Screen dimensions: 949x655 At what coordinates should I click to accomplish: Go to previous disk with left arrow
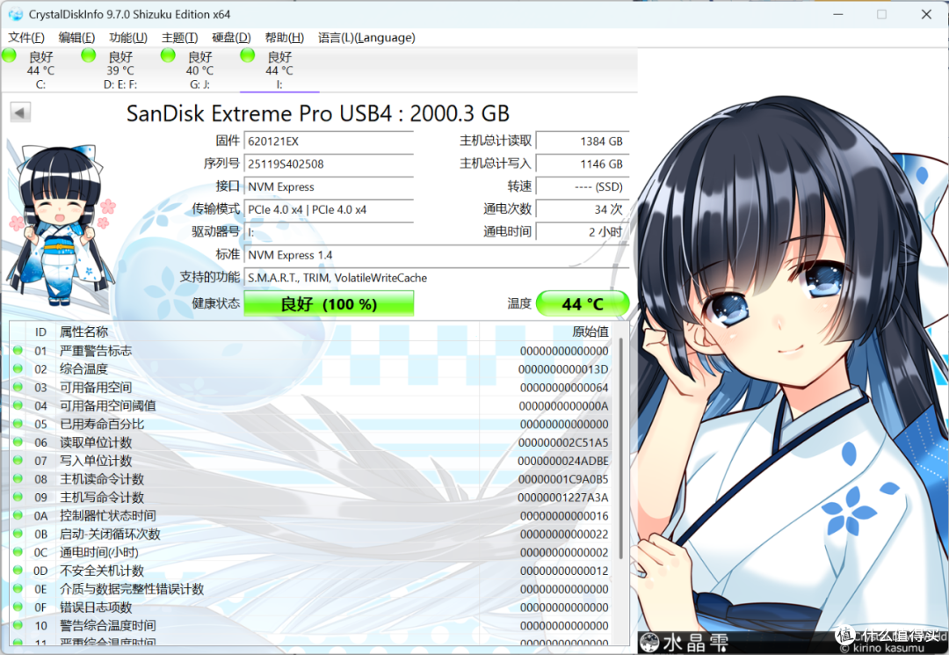pyautogui.click(x=20, y=113)
